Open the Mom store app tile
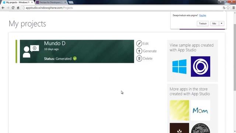This screenshot has width=236, height=133. (x=201, y=110)
